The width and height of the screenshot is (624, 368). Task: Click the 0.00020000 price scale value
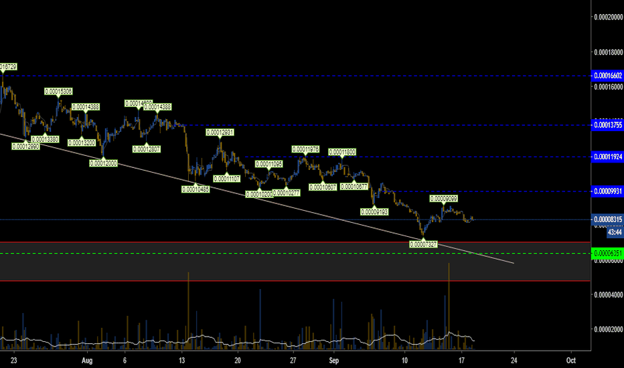coord(609,17)
